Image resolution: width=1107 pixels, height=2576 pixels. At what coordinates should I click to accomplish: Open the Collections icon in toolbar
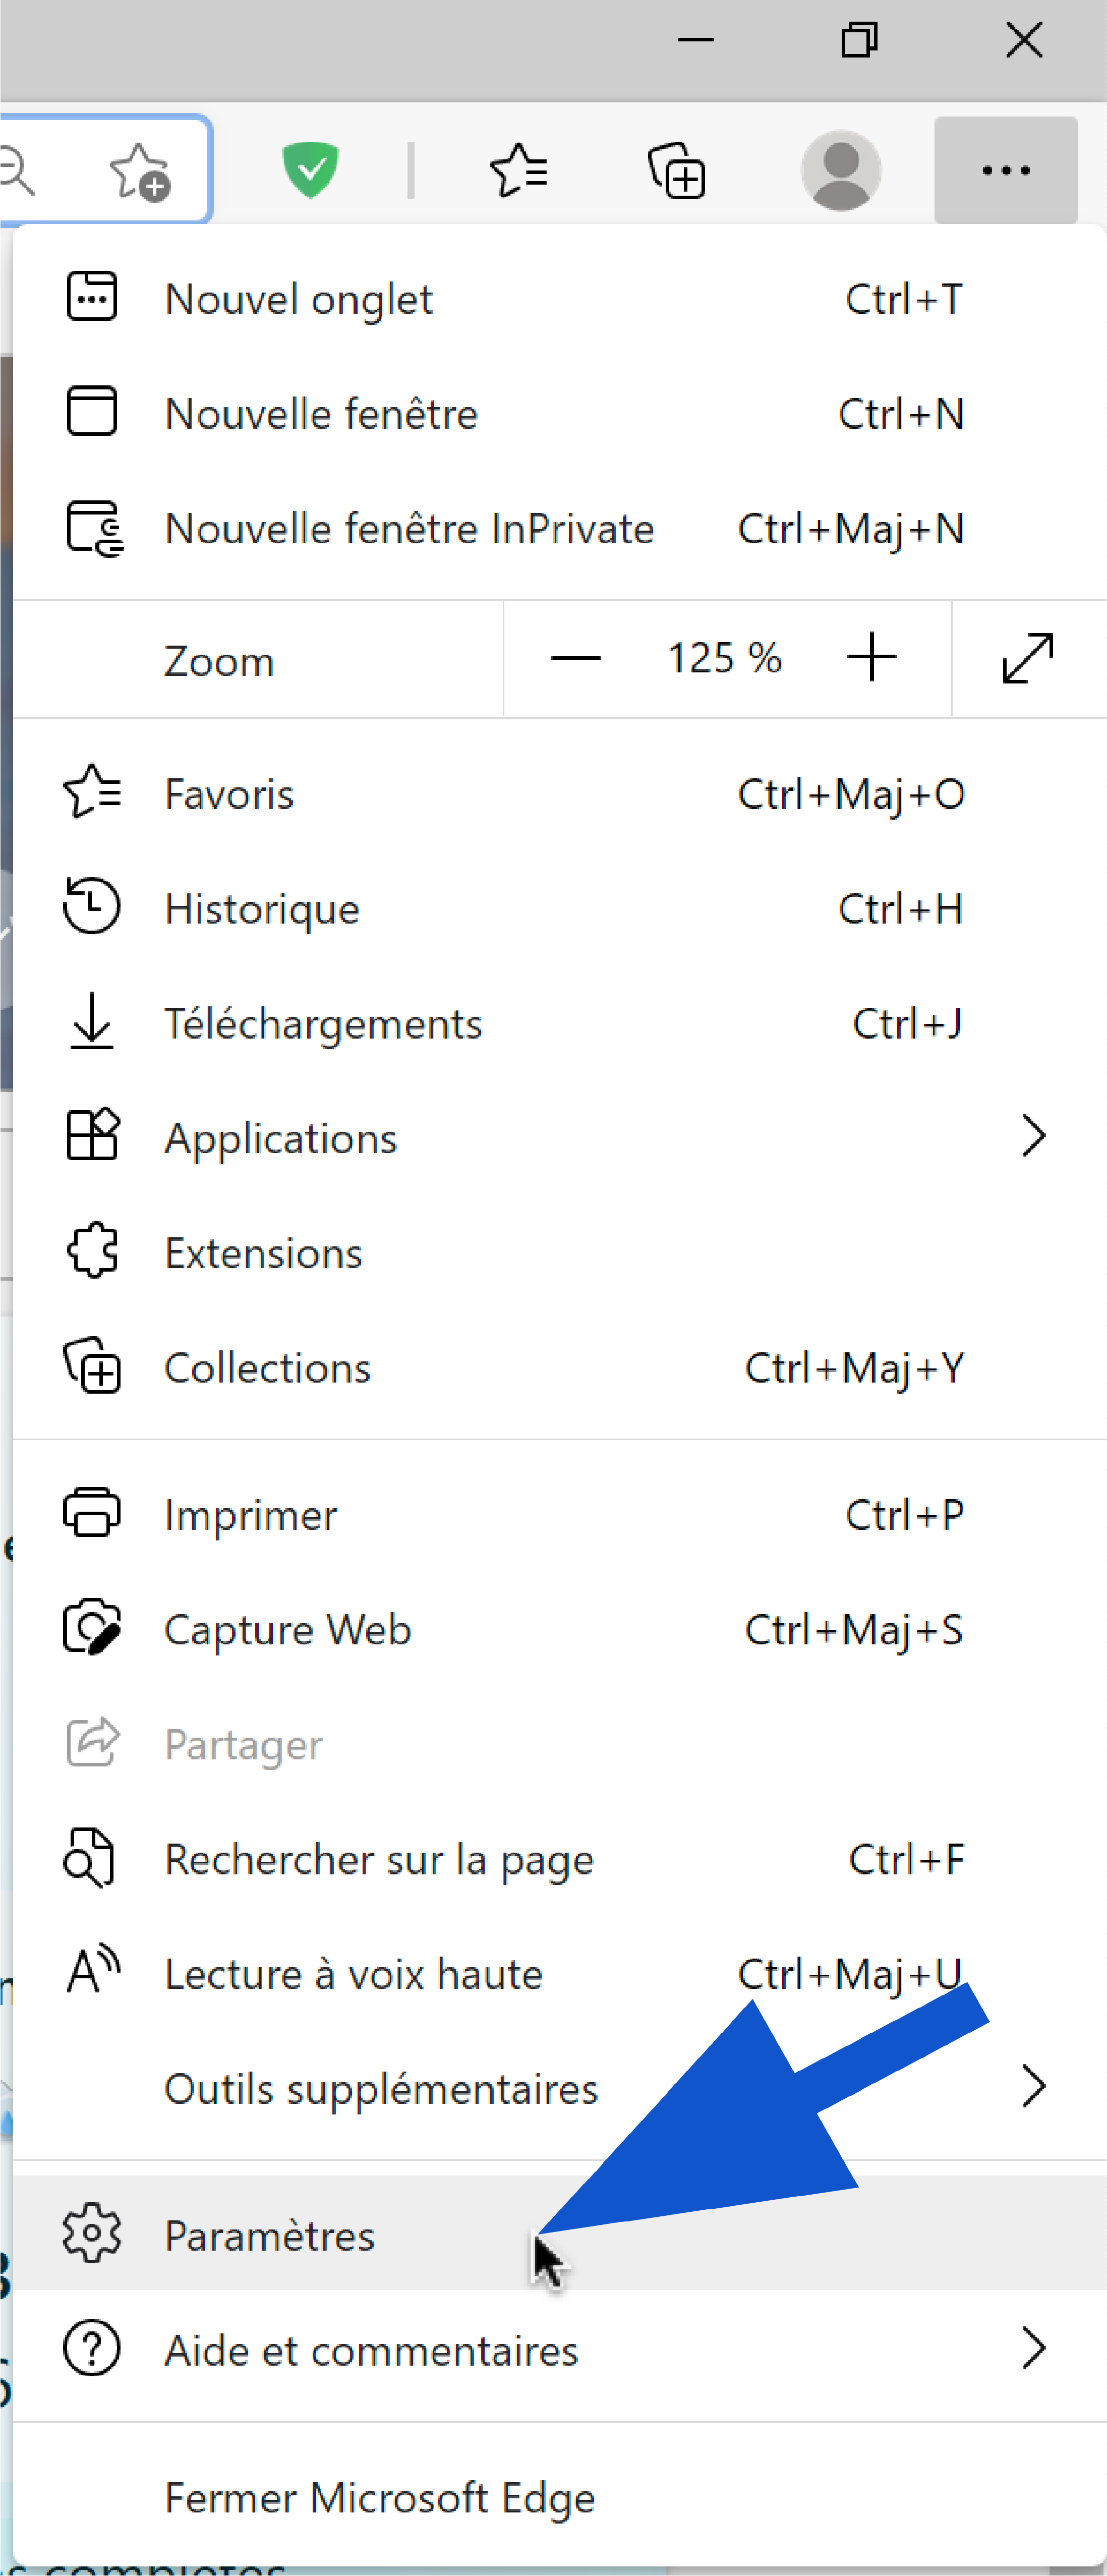point(677,170)
